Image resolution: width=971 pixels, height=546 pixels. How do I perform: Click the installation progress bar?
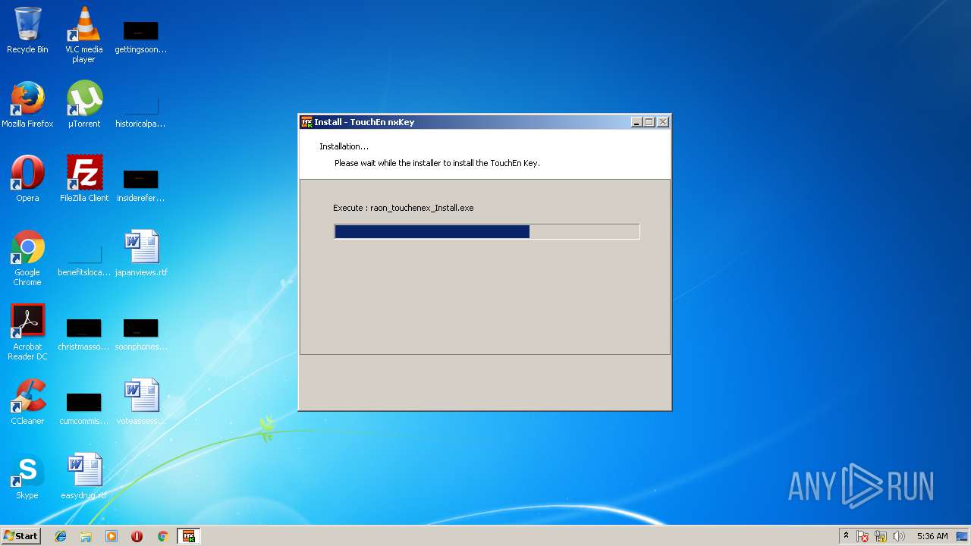(487, 231)
